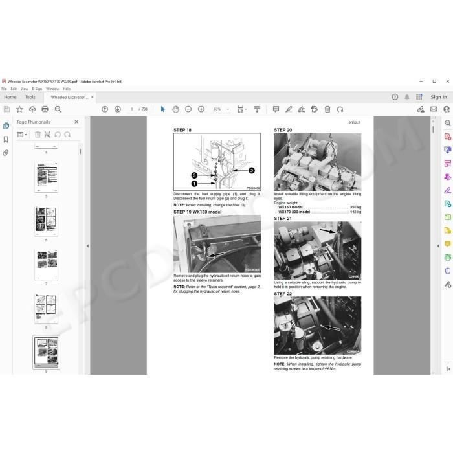The image size is (453, 453).
Task: Choose the Selection arrow tool
Action: click(162, 109)
